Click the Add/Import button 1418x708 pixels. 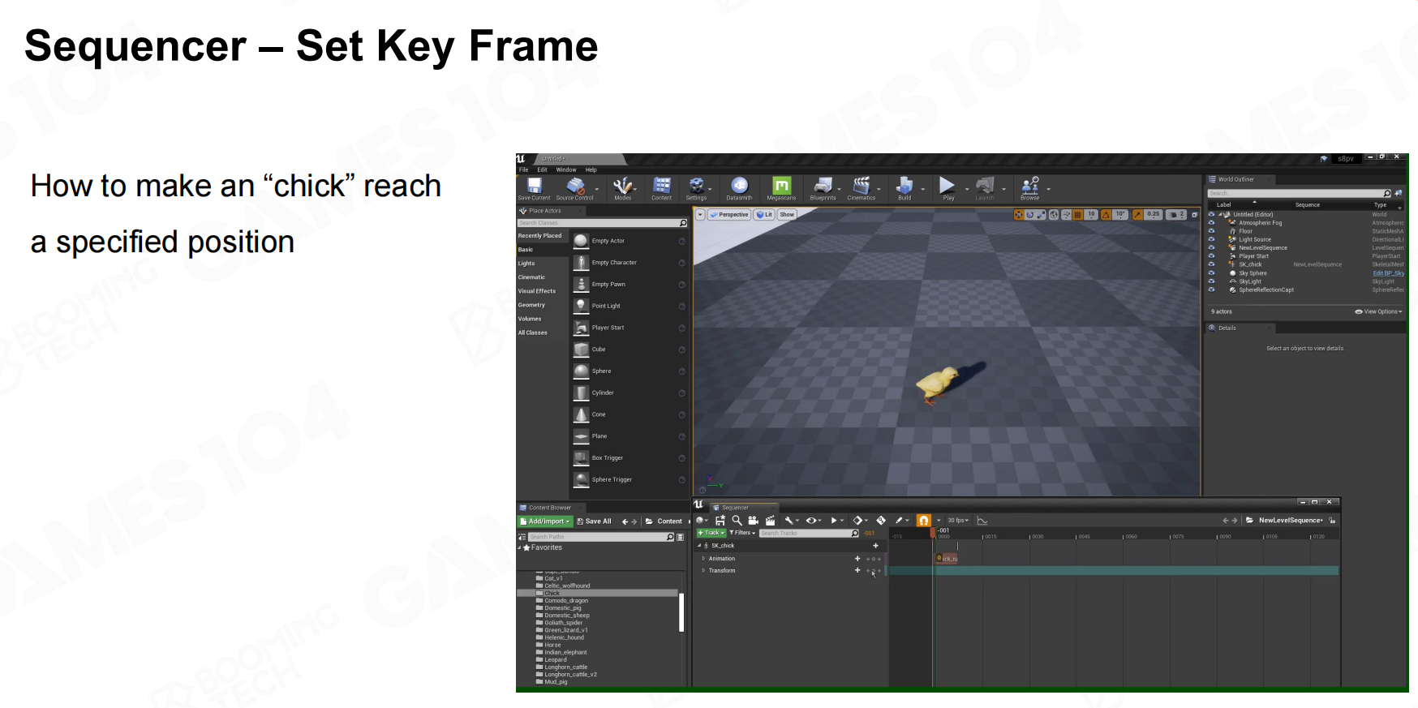(x=545, y=521)
